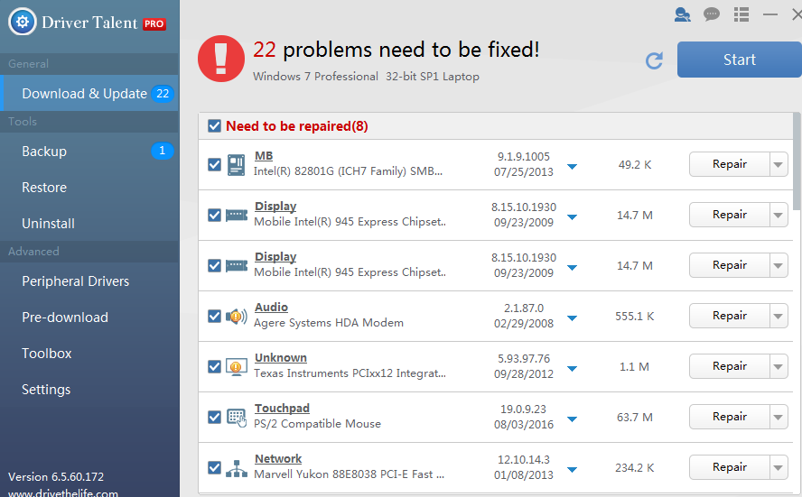Screen dimensions: 802x497
Task: Uncheck the Network Marvell Yukon checkbox
Action: pos(214,468)
